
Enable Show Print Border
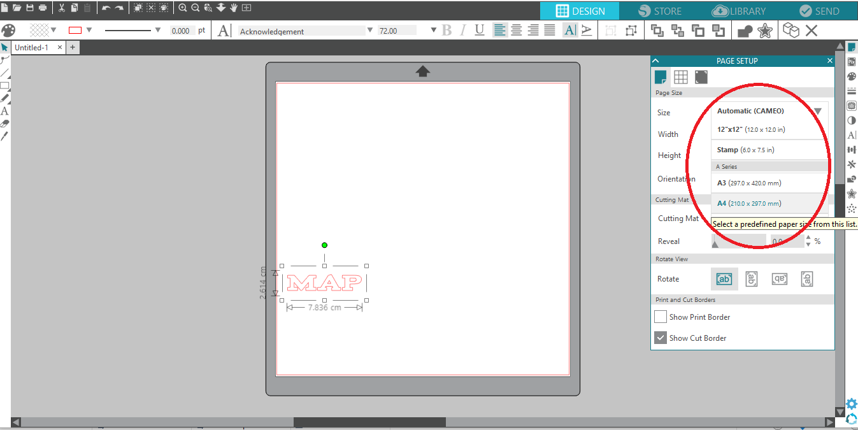tap(661, 317)
